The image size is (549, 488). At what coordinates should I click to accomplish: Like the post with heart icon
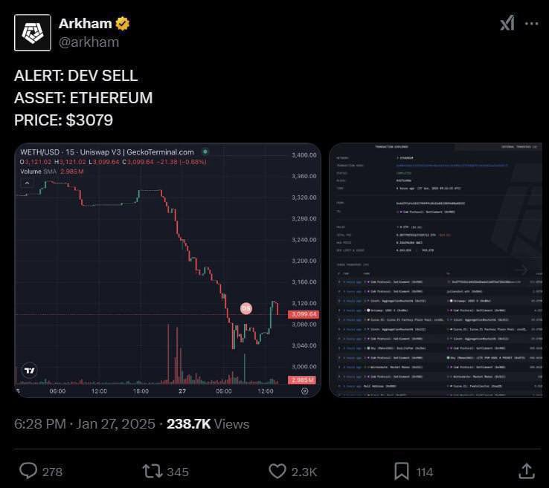tap(277, 471)
